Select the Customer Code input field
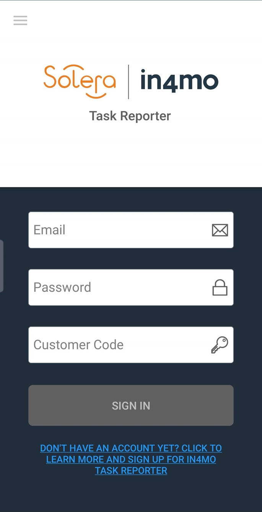The image size is (262, 512). pos(119,345)
